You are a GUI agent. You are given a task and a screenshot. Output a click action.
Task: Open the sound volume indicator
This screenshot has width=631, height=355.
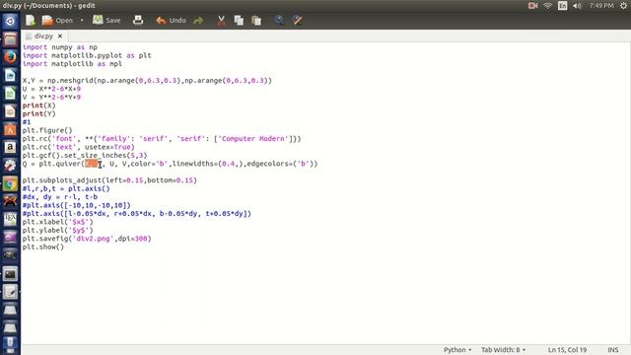(577, 6)
